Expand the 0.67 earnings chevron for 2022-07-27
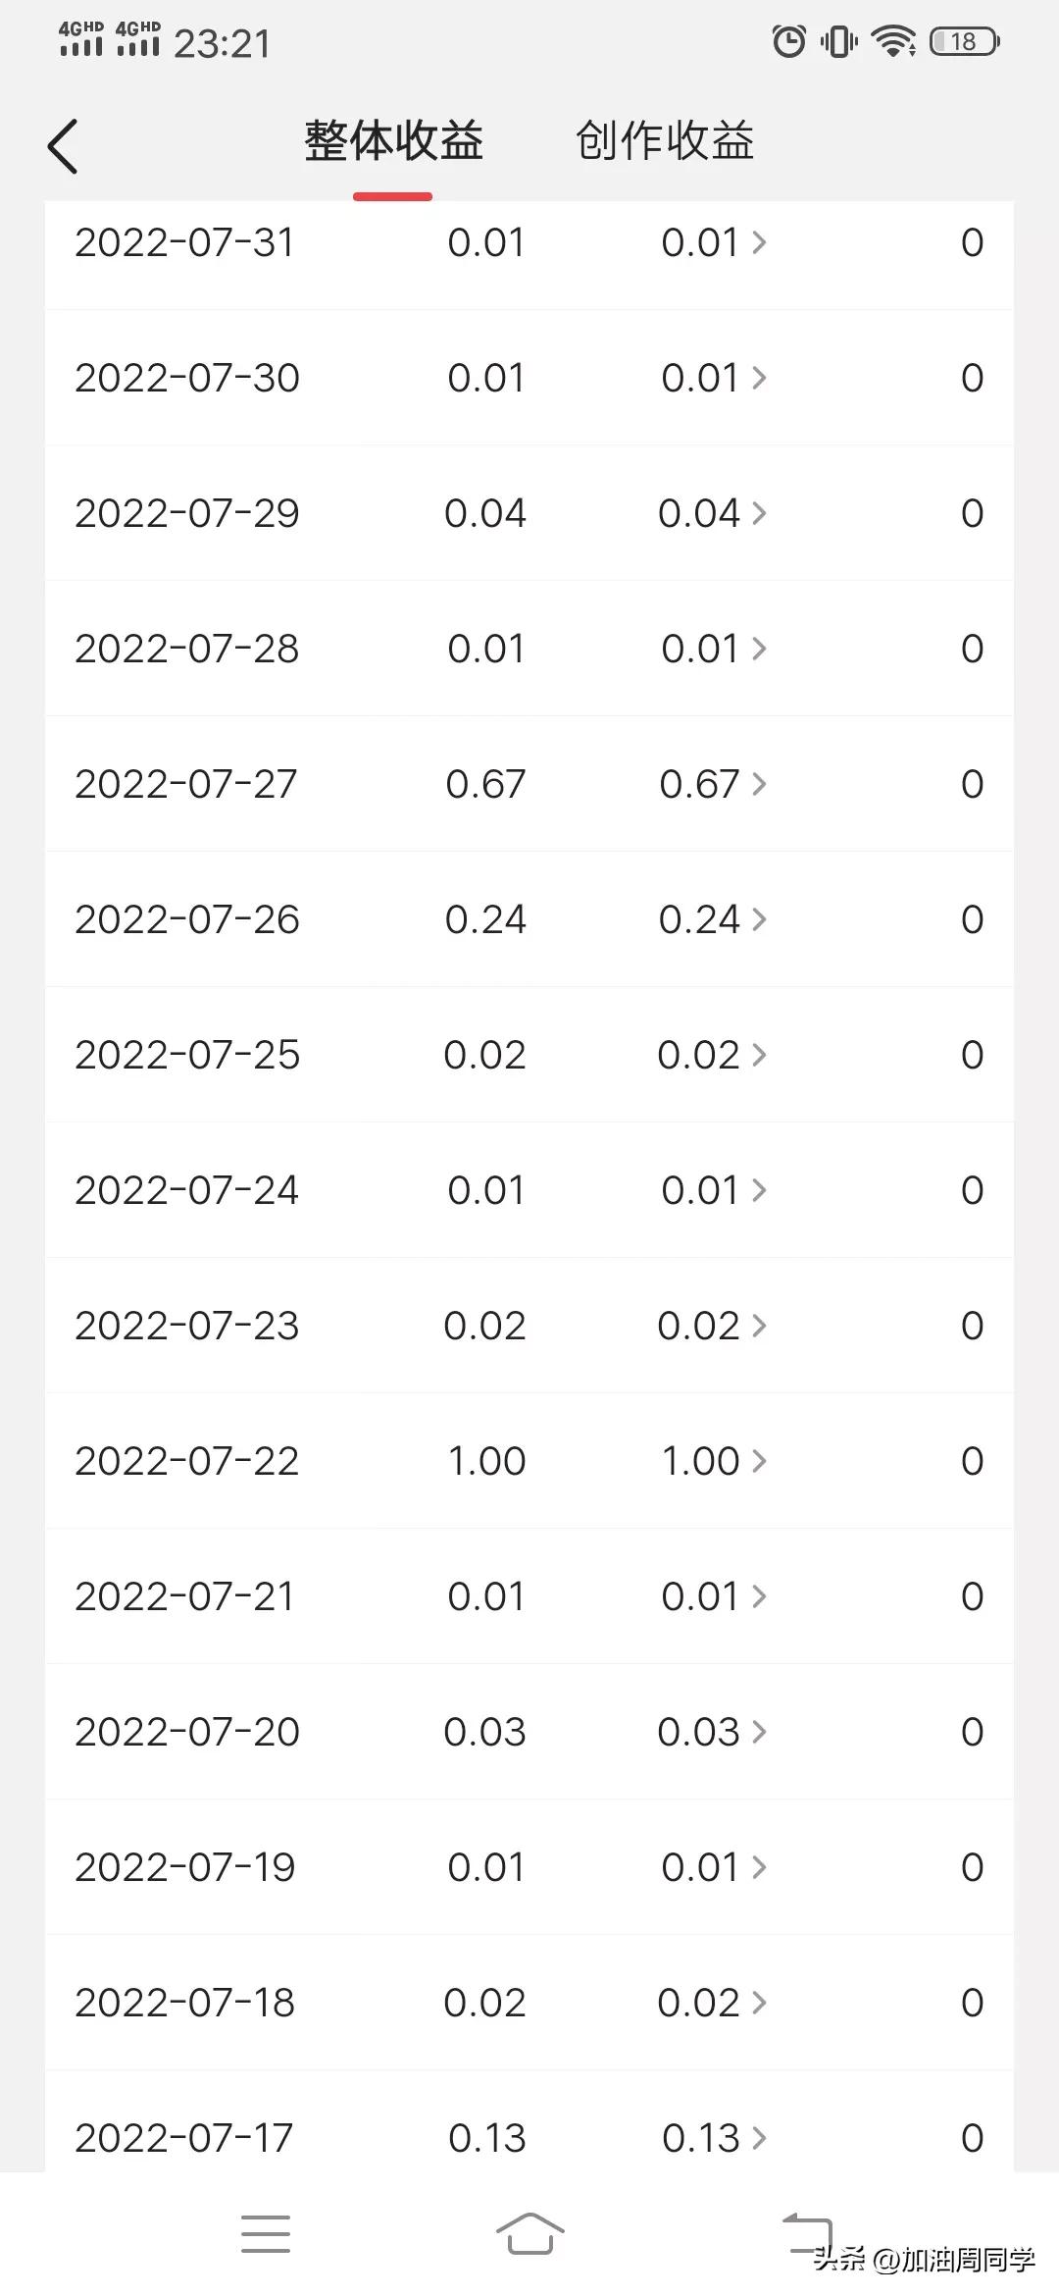1059x2296 pixels. coord(759,784)
